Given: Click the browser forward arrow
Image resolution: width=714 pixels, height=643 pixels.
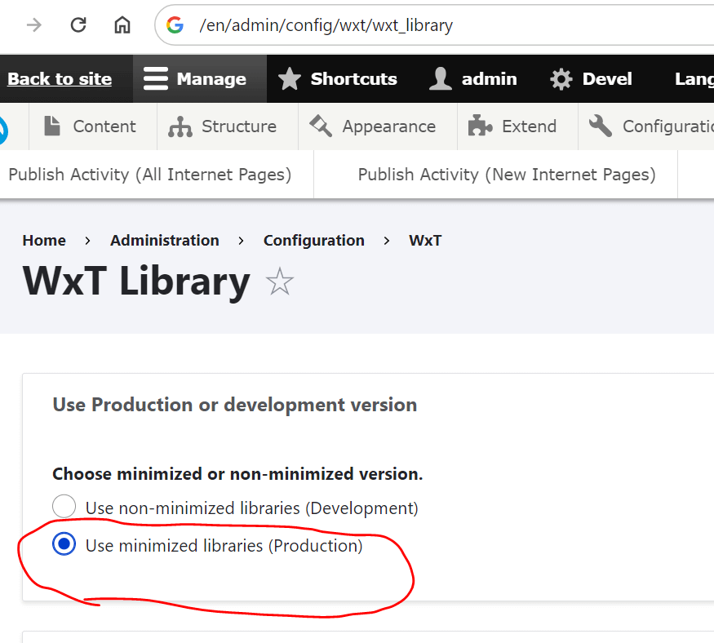Looking at the screenshot, I should (34, 25).
